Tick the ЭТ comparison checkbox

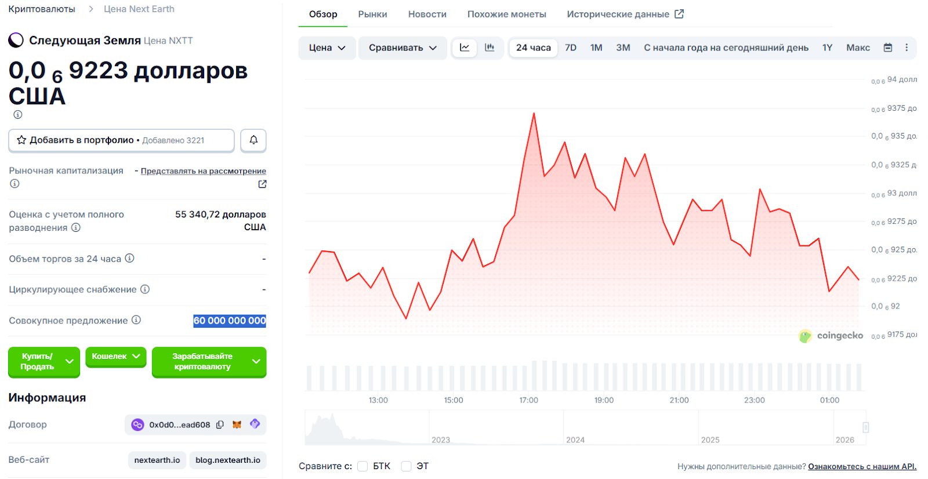click(x=407, y=466)
